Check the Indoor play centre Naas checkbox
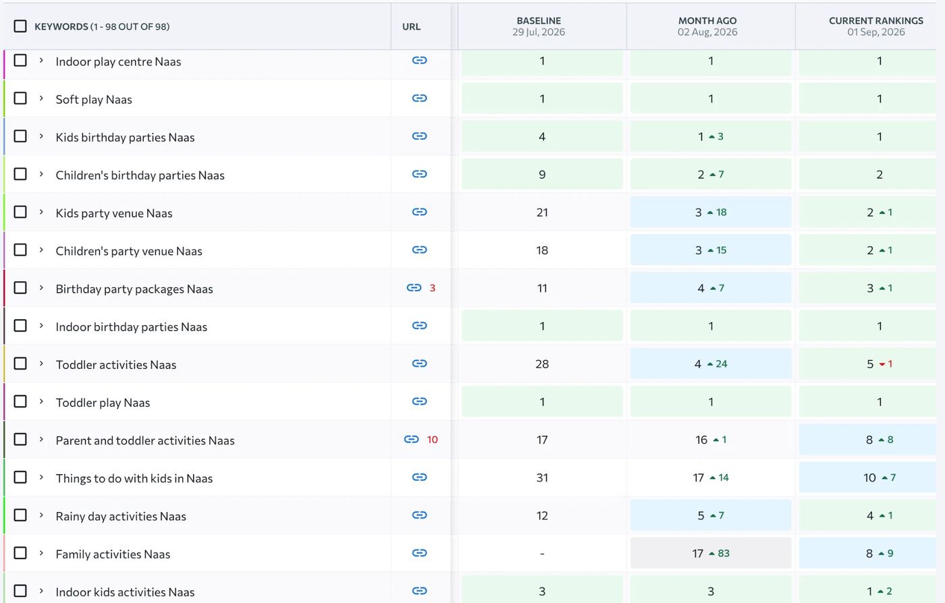 20,60
